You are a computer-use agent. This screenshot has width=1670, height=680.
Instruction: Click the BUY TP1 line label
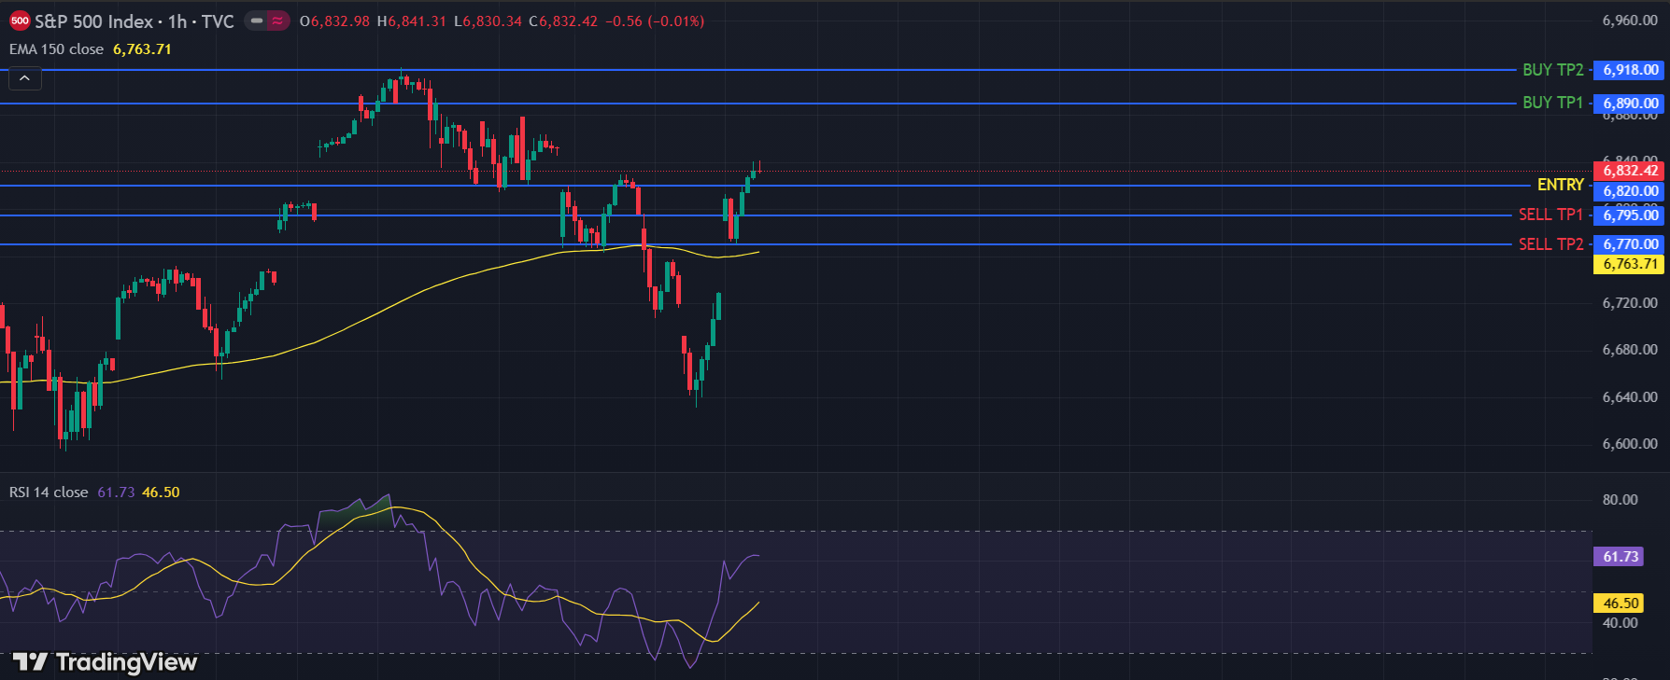point(1552,103)
